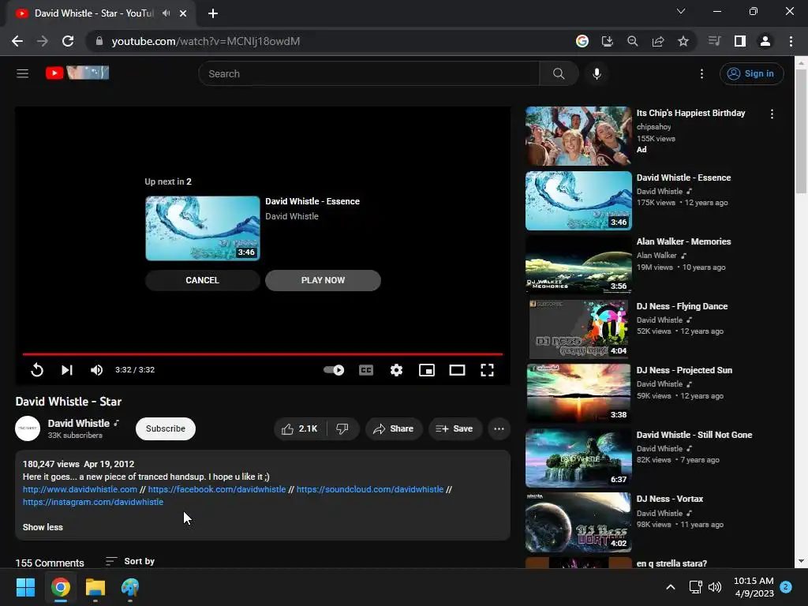Open more actions ellipsis under video

[499, 428]
